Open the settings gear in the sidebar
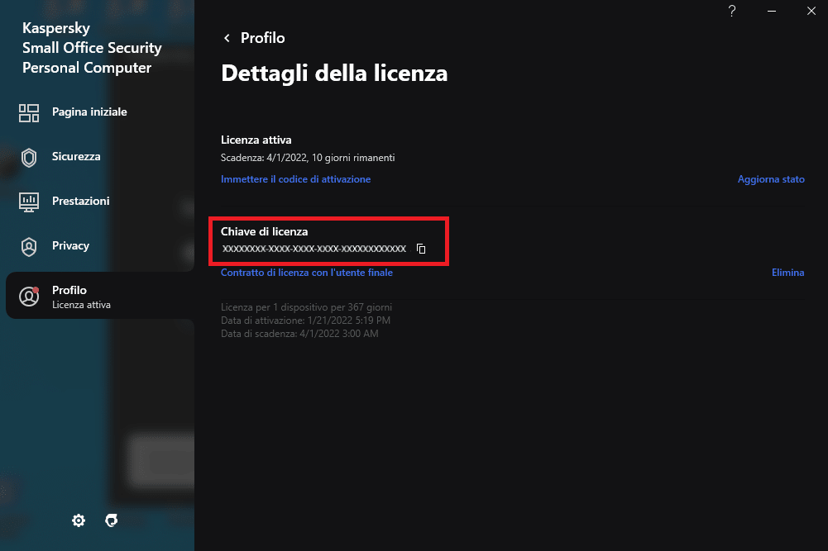The height and width of the screenshot is (551, 828). pos(79,520)
